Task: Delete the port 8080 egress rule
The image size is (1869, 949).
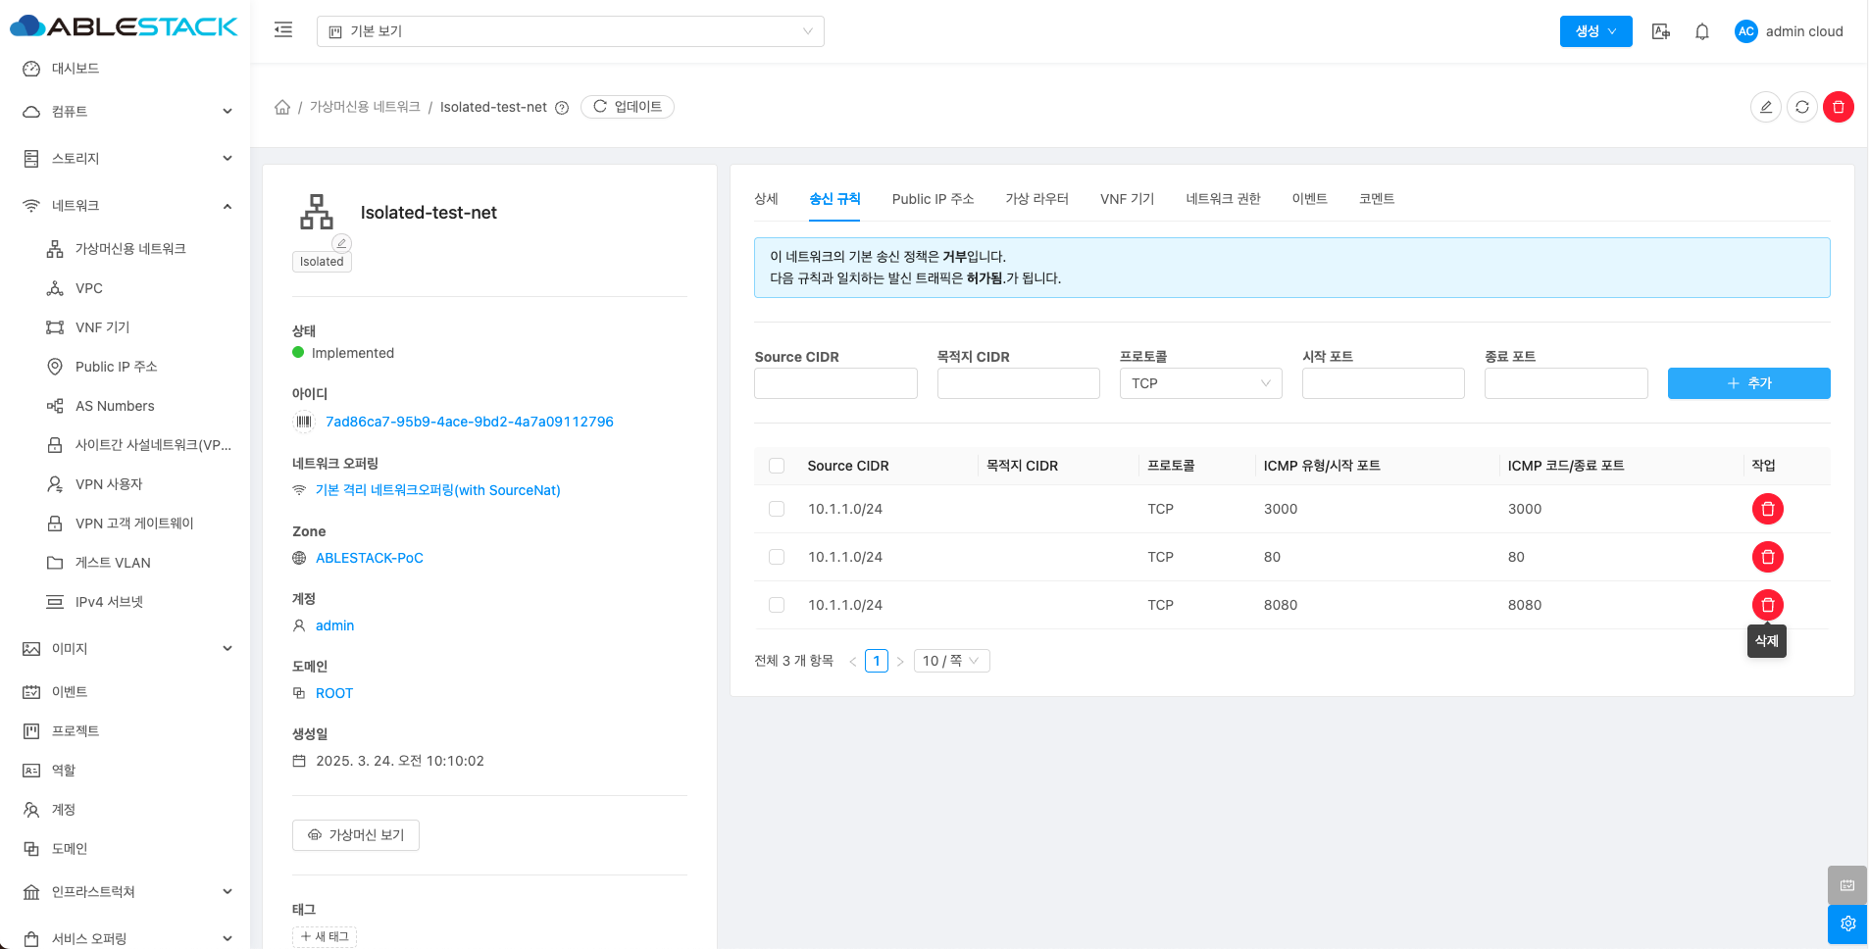Action: [x=1767, y=605]
